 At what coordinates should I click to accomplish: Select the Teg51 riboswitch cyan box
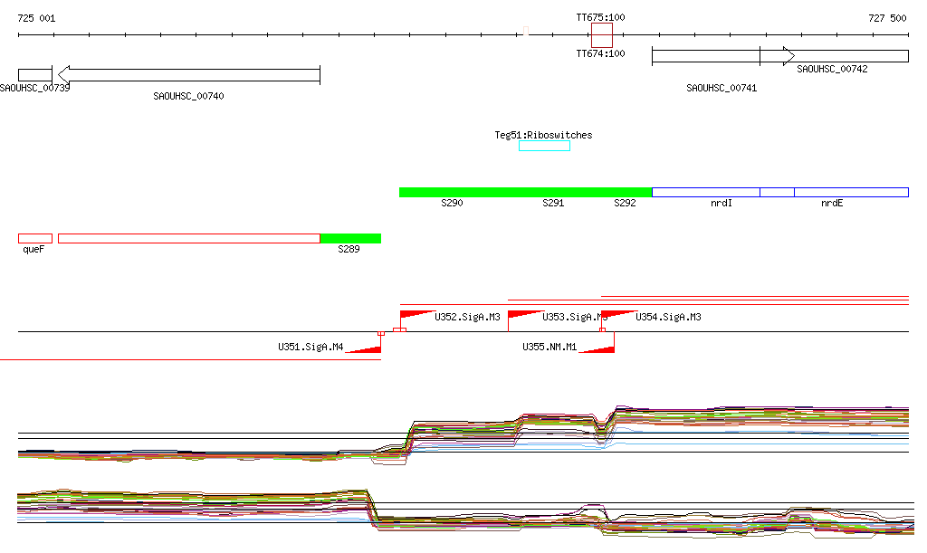click(544, 146)
